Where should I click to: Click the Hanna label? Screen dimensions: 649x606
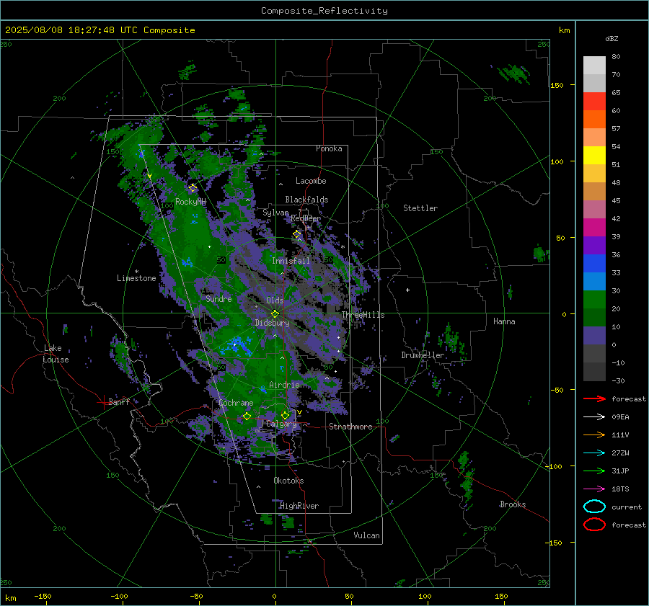[x=504, y=321]
